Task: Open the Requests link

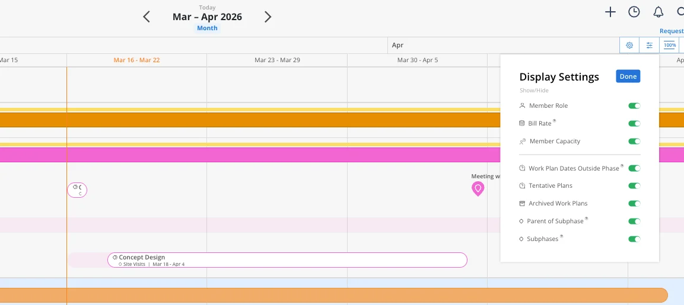Action: [672, 31]
